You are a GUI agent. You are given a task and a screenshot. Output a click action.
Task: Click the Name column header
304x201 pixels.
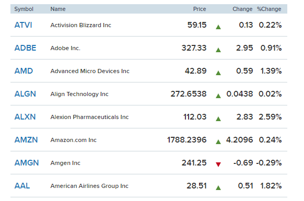[58, 9]
